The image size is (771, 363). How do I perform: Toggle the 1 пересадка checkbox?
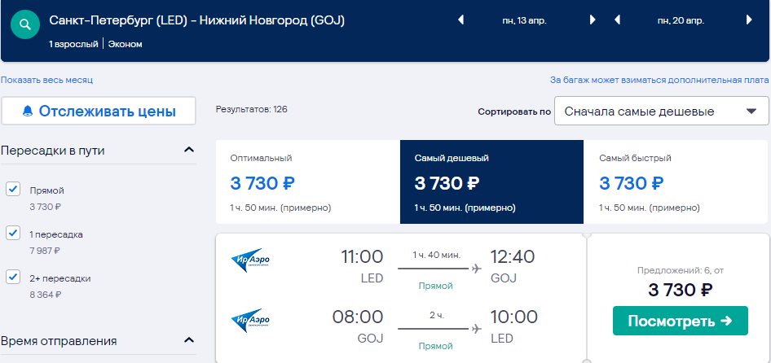click(x=13, y=233)
